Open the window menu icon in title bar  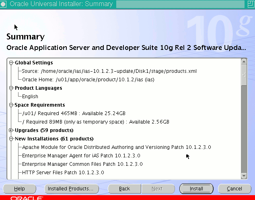pyautogui.click(x=3, y=4)
